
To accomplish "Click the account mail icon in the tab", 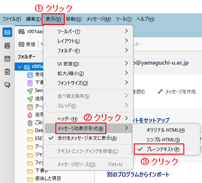I will 22,32.
